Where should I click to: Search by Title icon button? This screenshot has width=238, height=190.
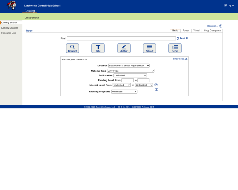98,48
